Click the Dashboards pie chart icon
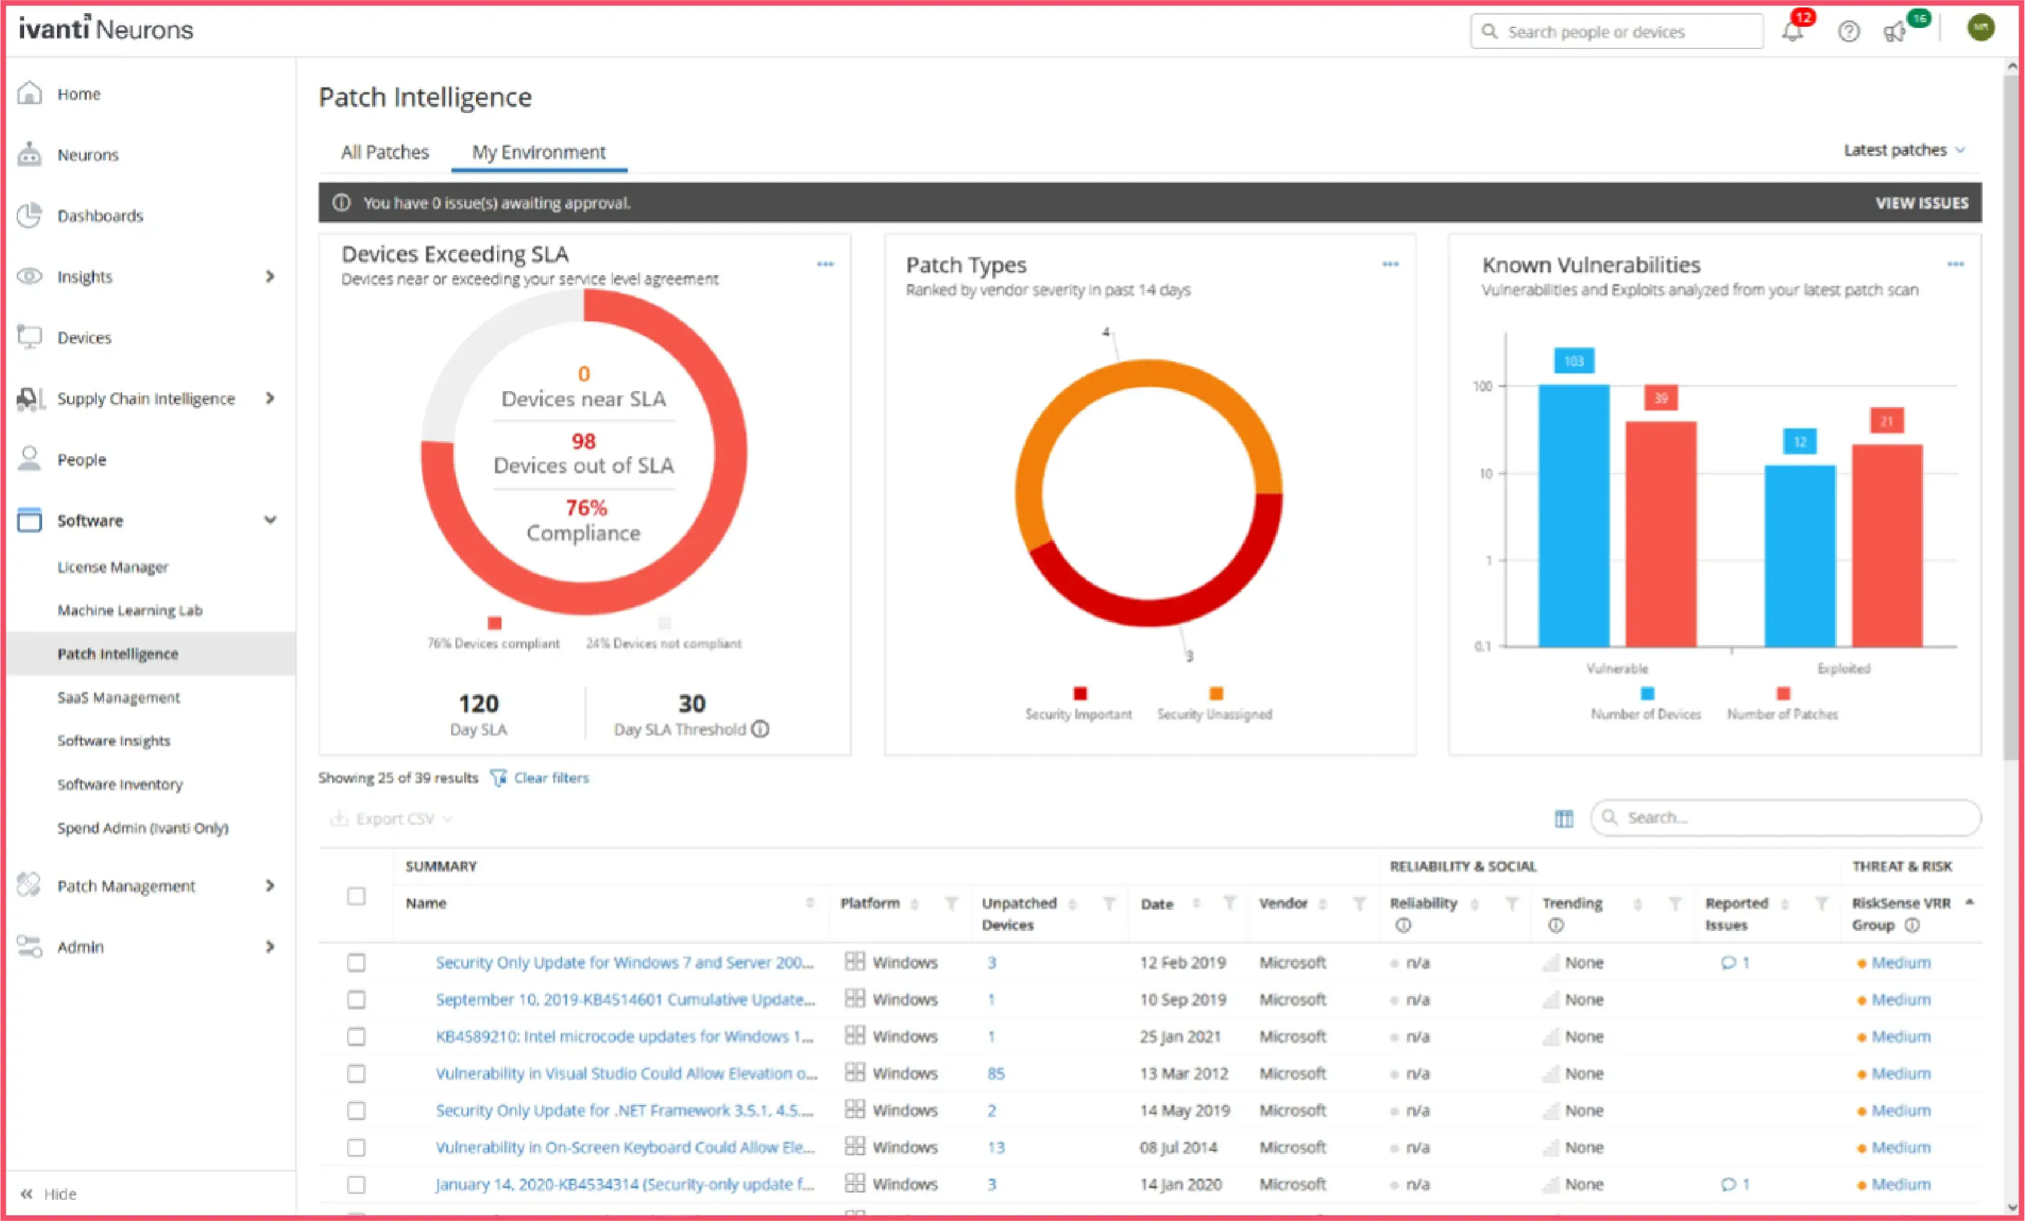This screenshot has width=2029, height=1221. point(30,214)
